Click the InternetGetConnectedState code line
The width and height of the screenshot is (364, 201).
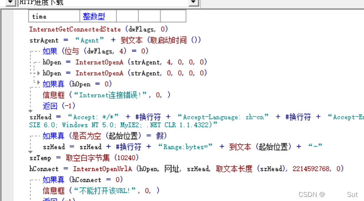[x=98, y=29]
